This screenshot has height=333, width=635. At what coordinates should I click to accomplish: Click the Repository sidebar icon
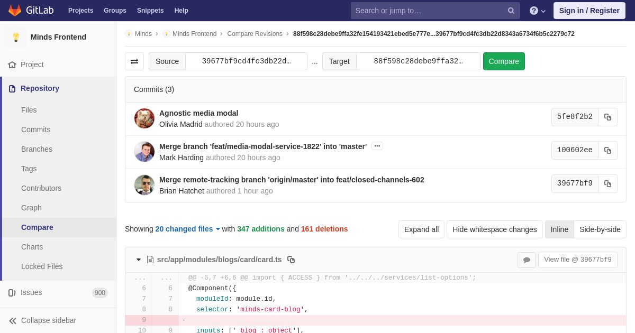coord(12,88)
